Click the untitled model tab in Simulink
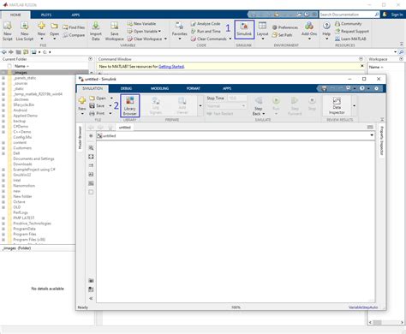This screenshot has width=406, height=334. click(125, 128)
